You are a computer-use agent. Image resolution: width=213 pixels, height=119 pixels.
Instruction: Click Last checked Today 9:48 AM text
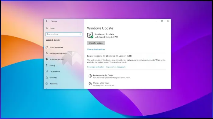(x=106, y=37)
